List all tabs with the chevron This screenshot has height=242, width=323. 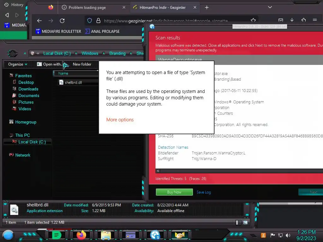coord(270,8)
